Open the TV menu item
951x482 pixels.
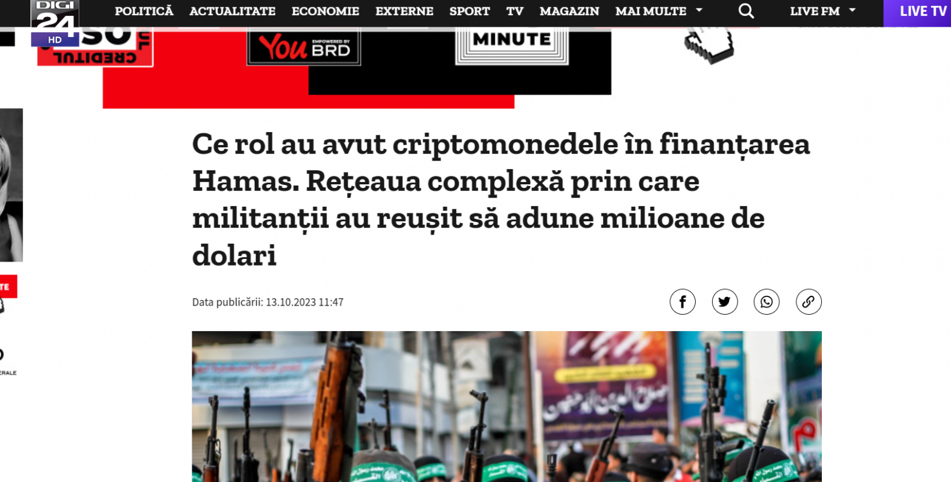pos(515,11)
